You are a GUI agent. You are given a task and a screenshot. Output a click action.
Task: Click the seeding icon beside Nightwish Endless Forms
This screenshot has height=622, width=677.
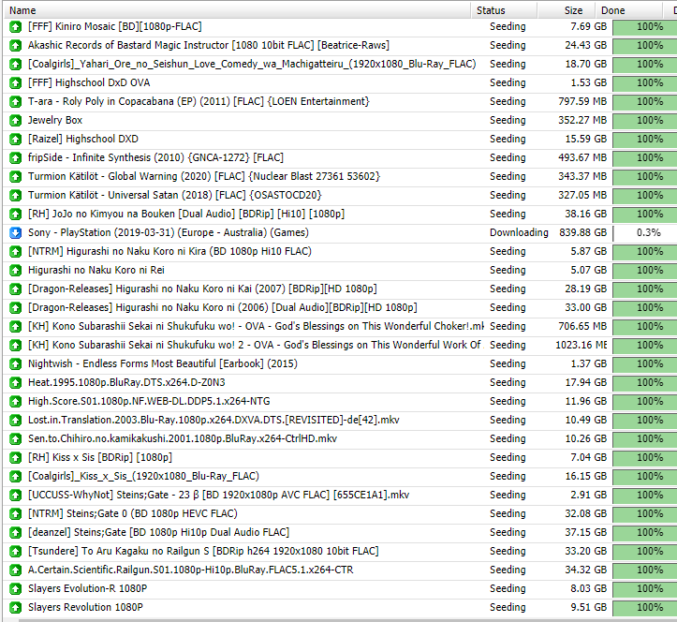[15, 363]
